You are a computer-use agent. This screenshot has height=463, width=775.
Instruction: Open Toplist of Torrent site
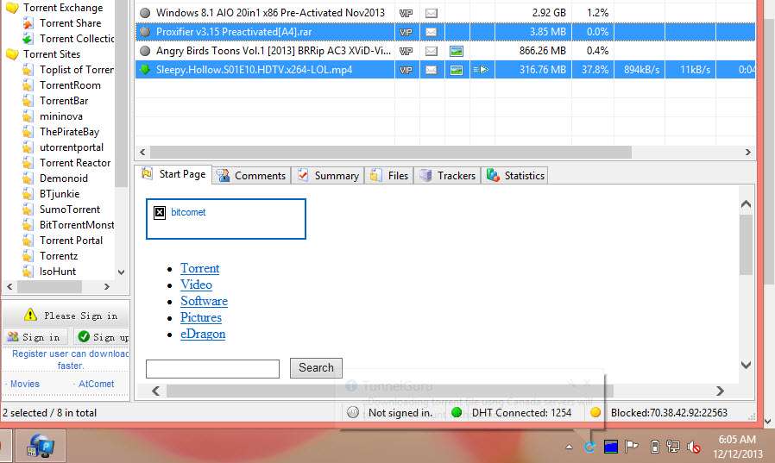tap(77, 70)
